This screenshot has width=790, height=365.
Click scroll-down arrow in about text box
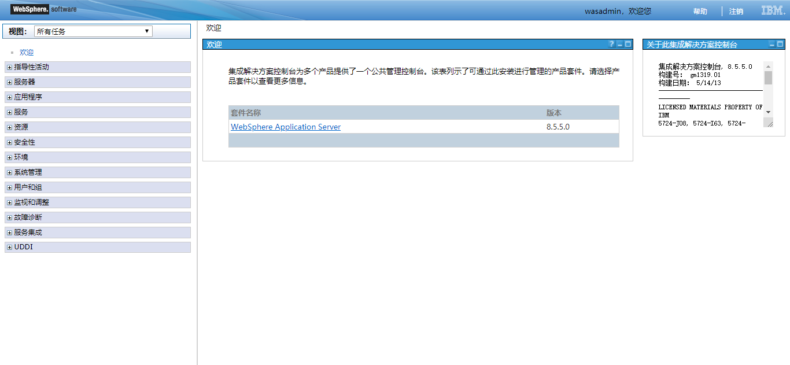point(769,112)
